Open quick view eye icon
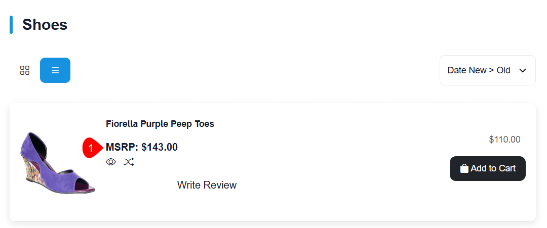The width and height of the screenshot is (547, 228). tap(111, 162)
